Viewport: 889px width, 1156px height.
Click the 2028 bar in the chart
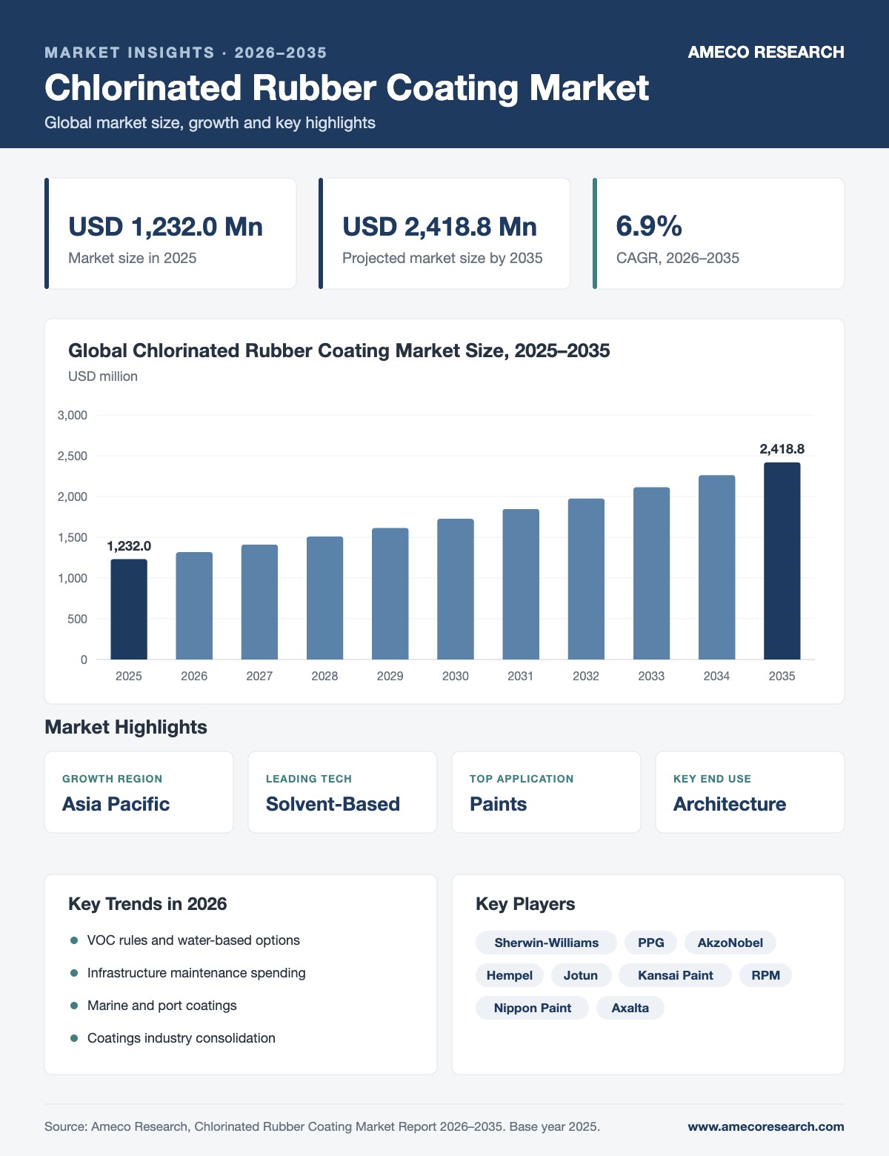324,598
